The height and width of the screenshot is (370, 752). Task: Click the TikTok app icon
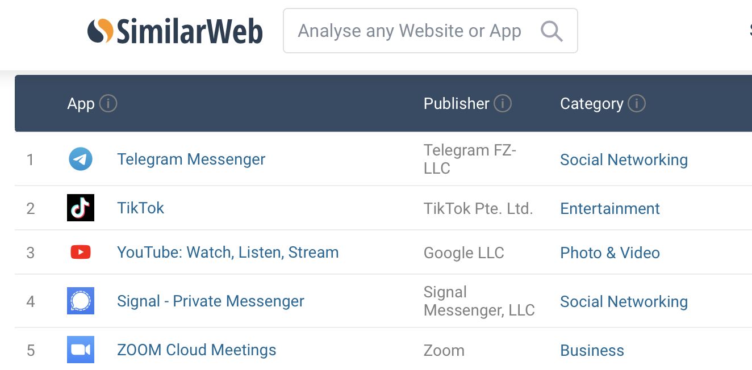pyautogui.click(x=81, y=208)
